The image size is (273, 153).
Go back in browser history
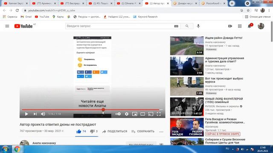pyautogui.click(x=4, y=10)
